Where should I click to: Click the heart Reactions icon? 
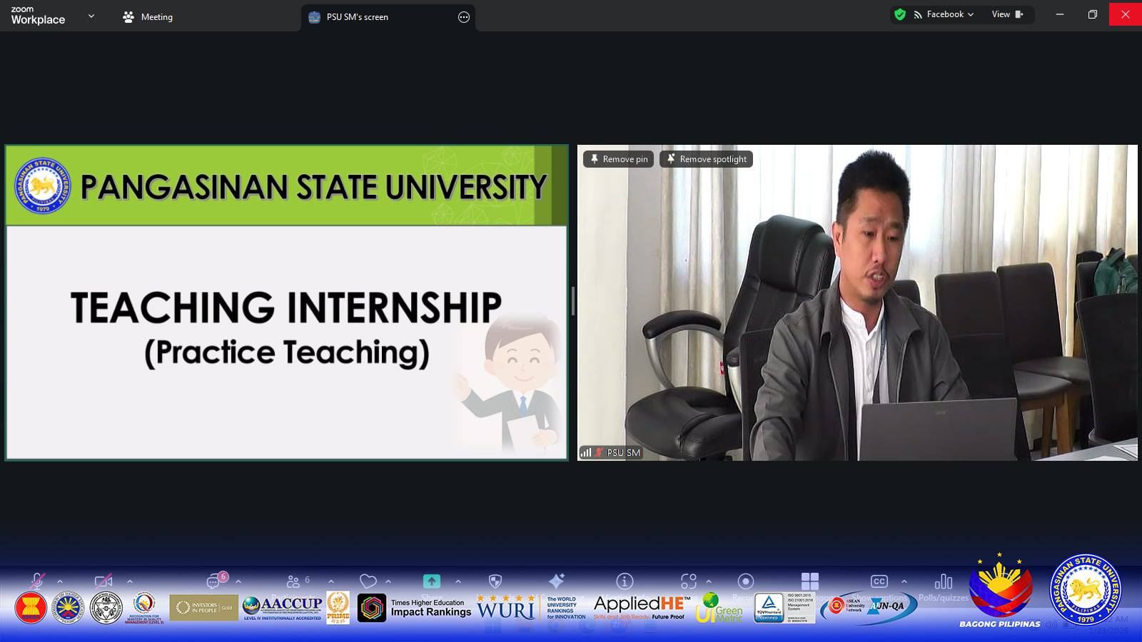click(368, 581)
